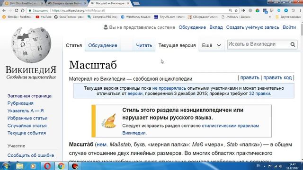Screen dimensions: 303x170
Task: Click the Wikipedia search magnifier button
Action: 293,44
